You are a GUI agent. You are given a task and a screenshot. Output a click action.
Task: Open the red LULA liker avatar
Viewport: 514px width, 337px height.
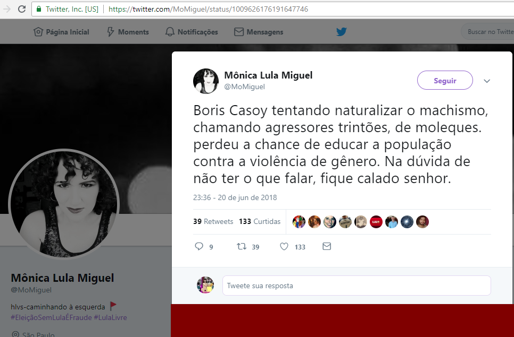pyautogui.click(x=376, y=222)
